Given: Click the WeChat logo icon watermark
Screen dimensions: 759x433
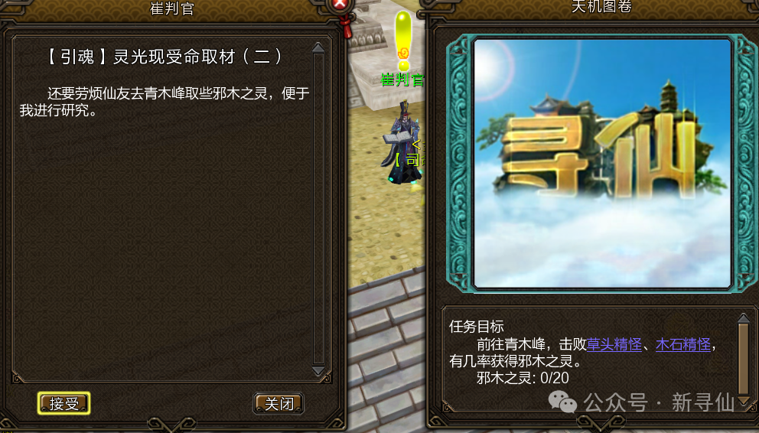Looking at the screenshot, I should (562, 402).
